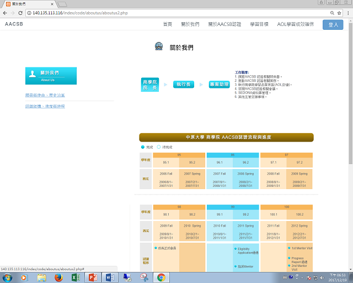Image resolution: width=353 pixels, height=283 pixels.
Task: Click the page vertical scrollbar thumb
Action: [x=351, y=93]
